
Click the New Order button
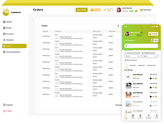pos(82,10)
